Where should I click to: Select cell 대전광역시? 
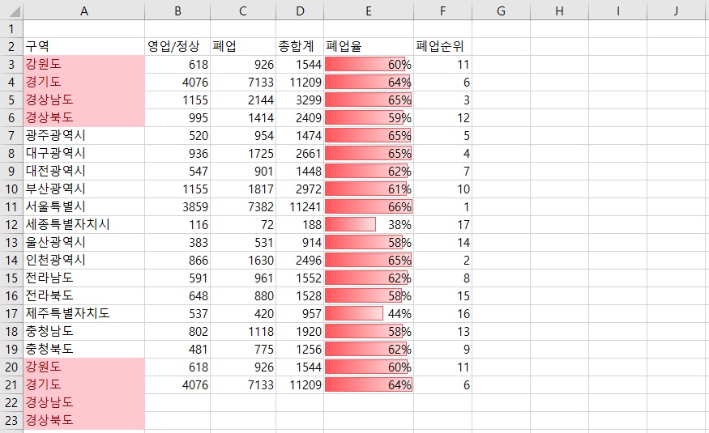click(83, 171)
